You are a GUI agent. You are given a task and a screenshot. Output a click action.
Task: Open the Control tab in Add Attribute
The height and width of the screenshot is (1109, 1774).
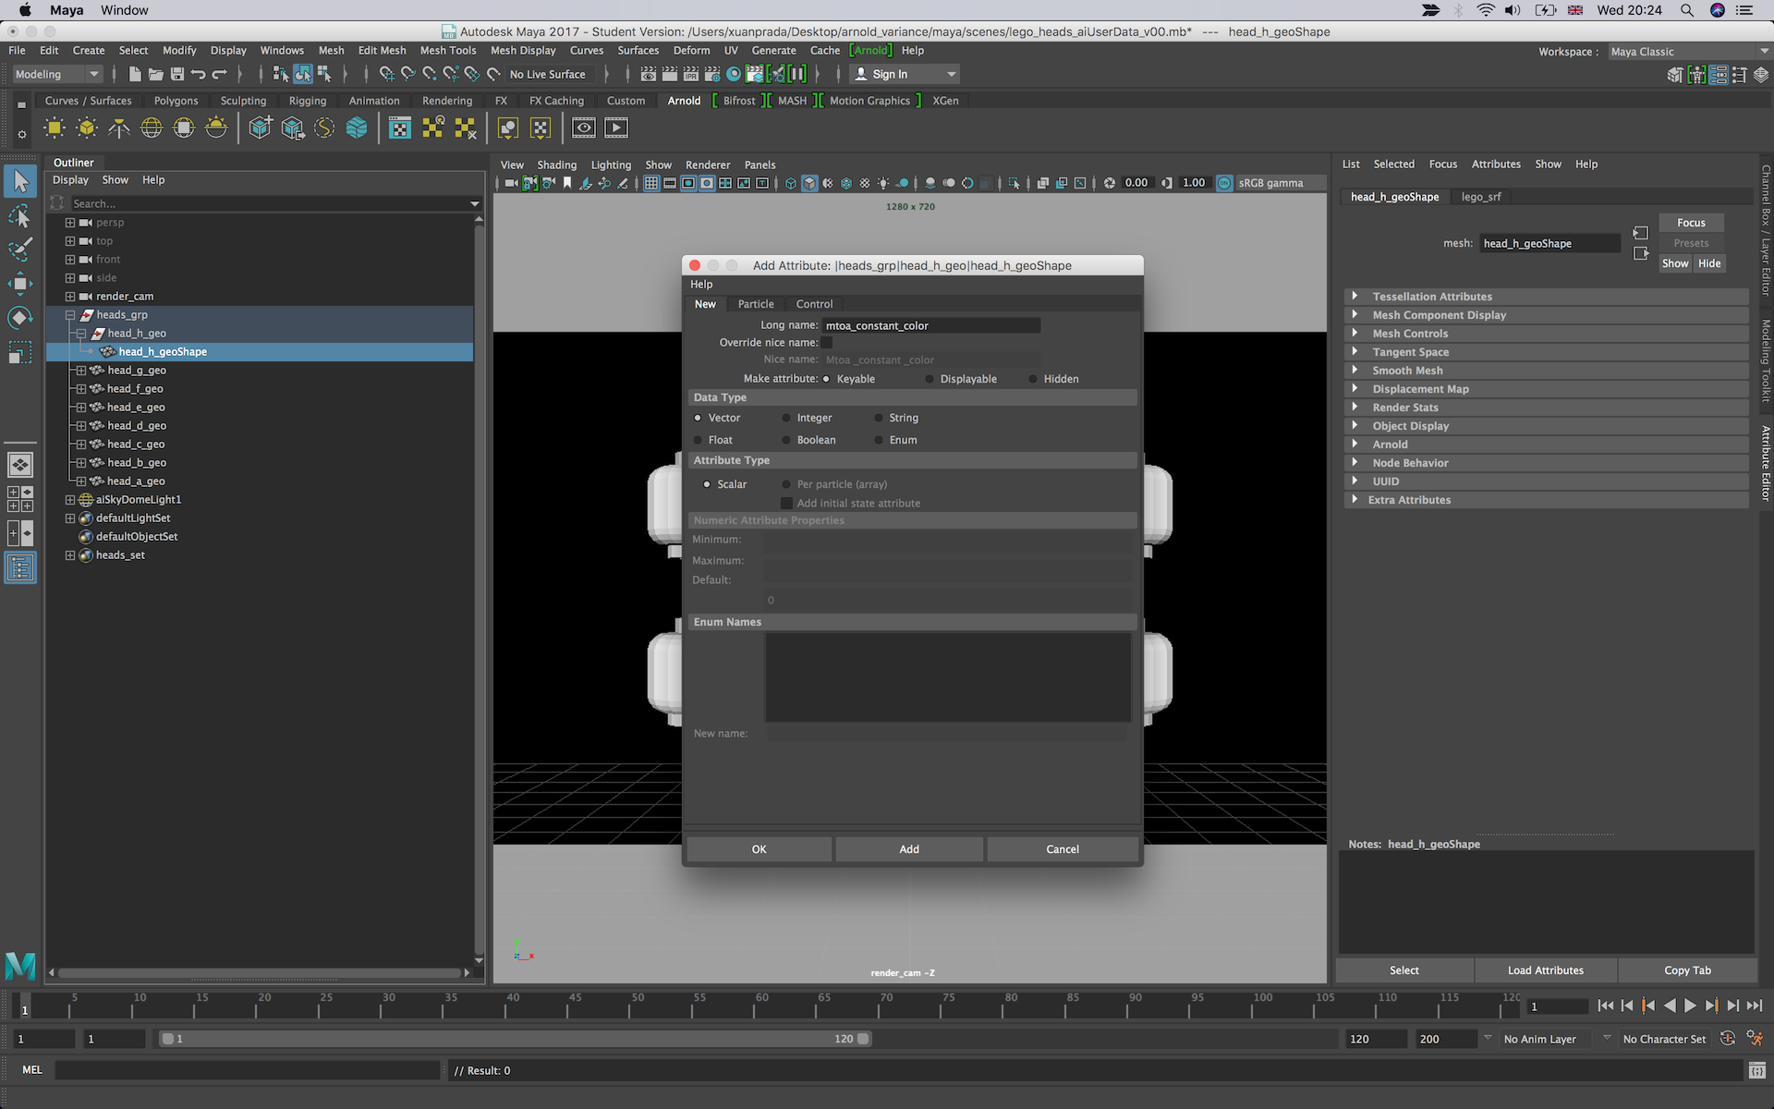[x=814, y=304]
